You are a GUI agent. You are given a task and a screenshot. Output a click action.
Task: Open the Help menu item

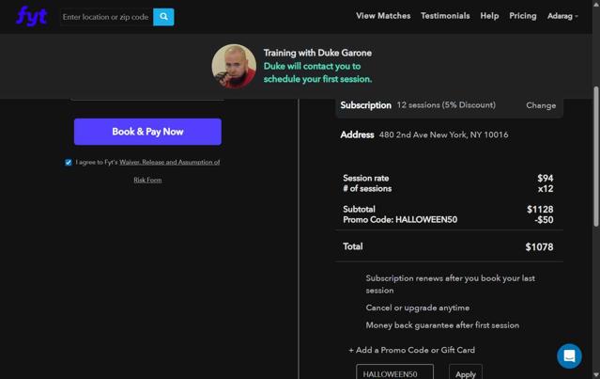[x=489, y=16]
